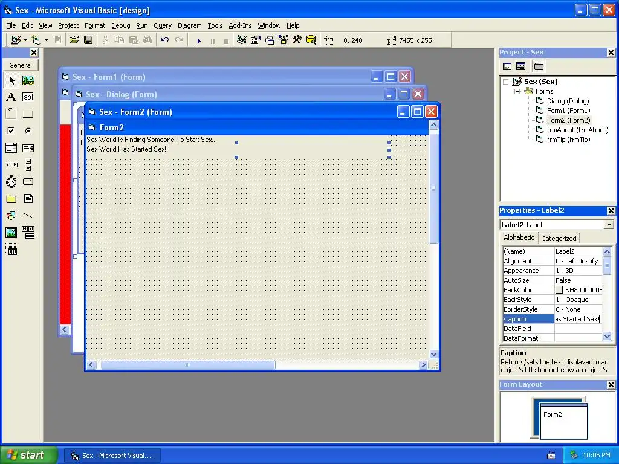Select the VScrollBar control tool
This screenshot has width=619, height=464.
click(28, 165)
